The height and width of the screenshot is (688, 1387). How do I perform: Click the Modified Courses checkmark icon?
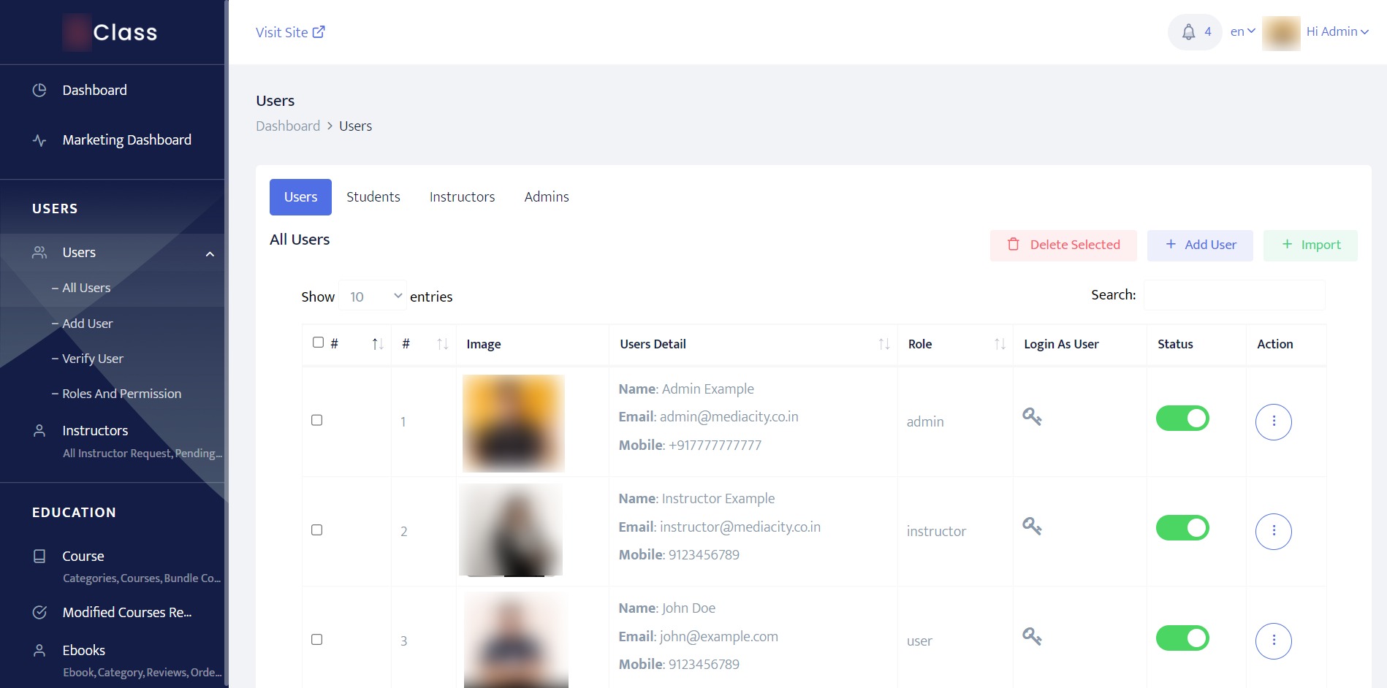pyautogui.click(x=39, y=612)
